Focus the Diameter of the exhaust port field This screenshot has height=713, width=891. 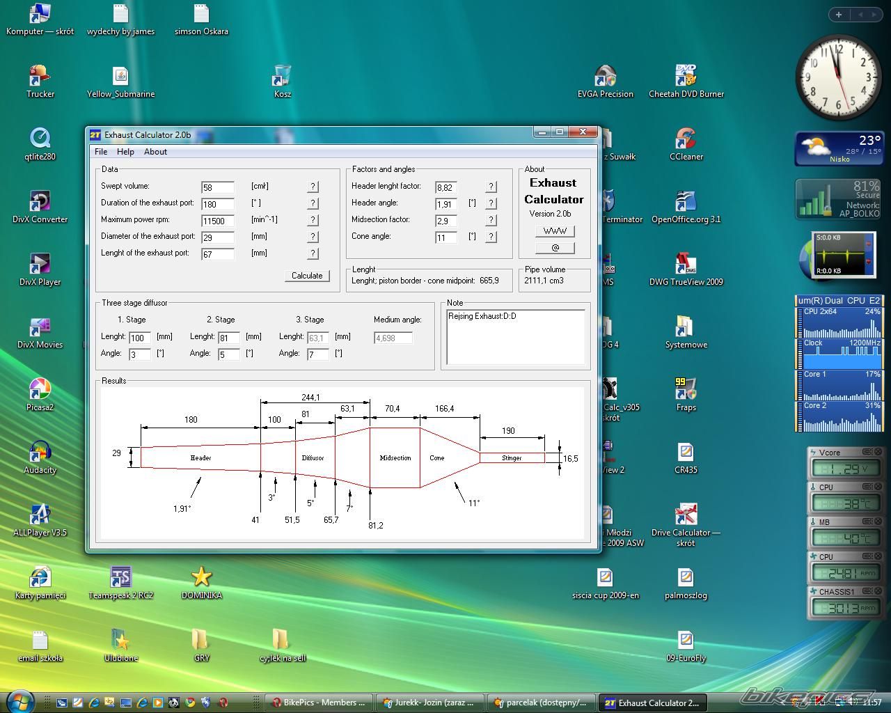click(x=218, y=237)
